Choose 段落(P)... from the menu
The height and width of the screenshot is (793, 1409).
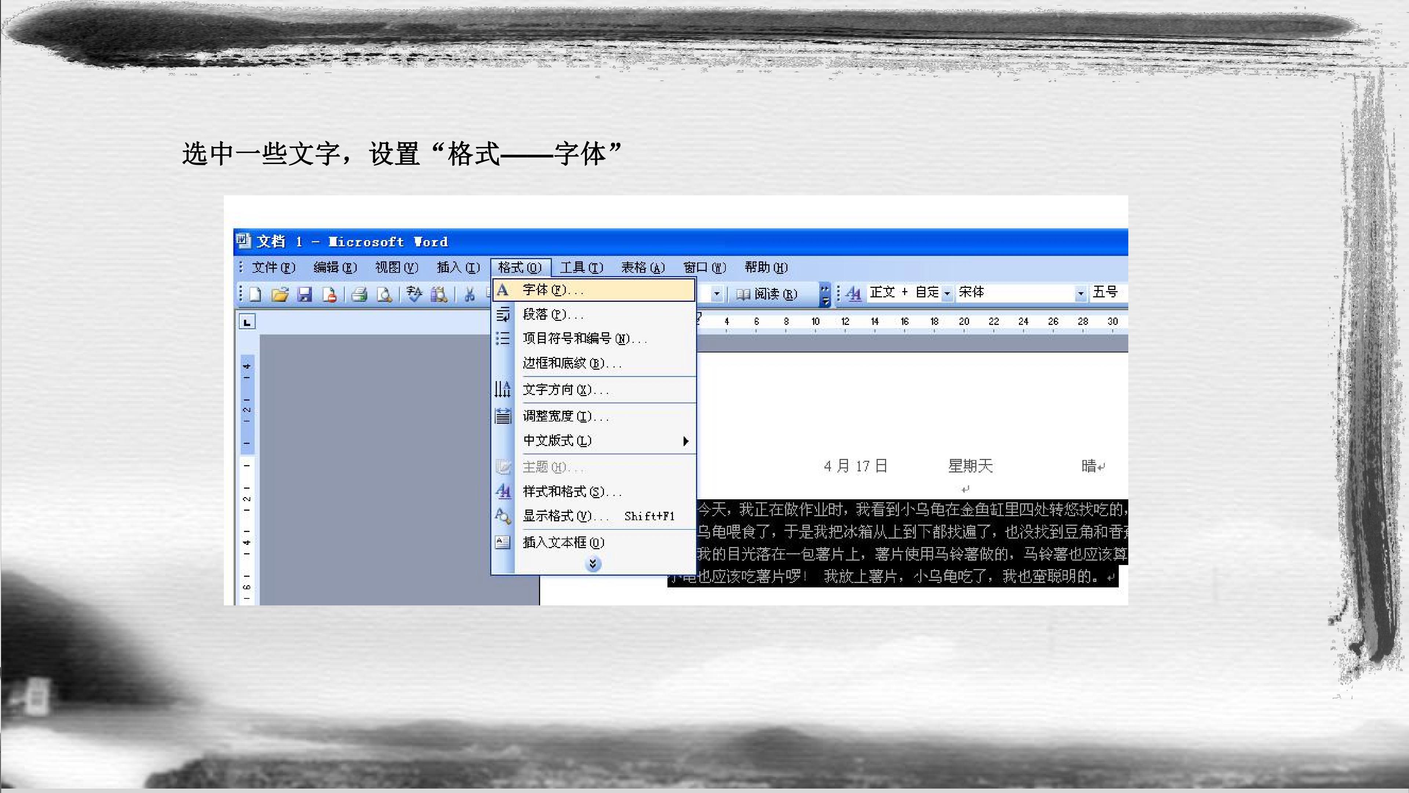(x=594, y=315)
